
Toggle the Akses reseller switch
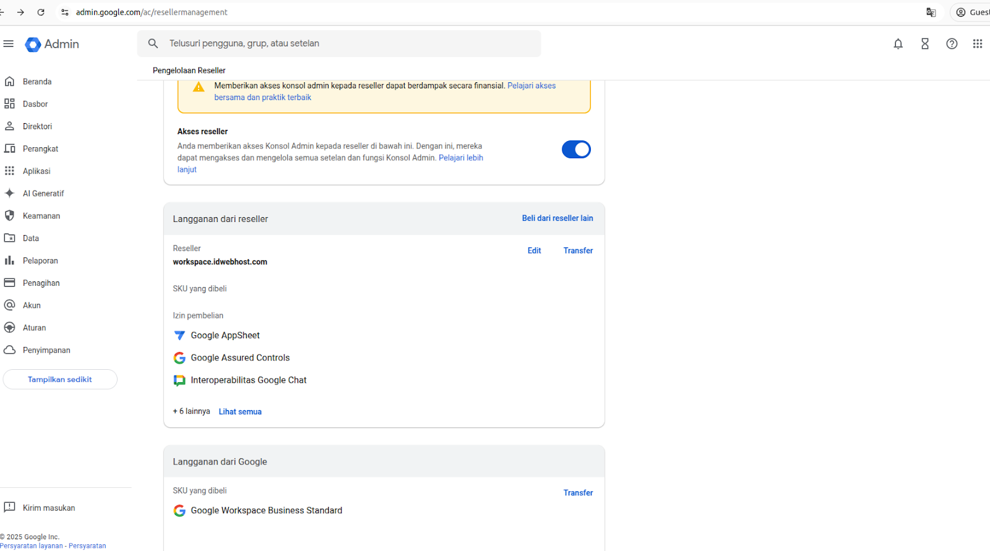click(576, 149)
